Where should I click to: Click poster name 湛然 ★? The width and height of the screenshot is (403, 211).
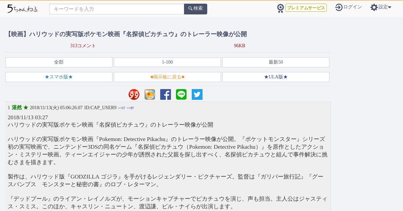(20, 108)
